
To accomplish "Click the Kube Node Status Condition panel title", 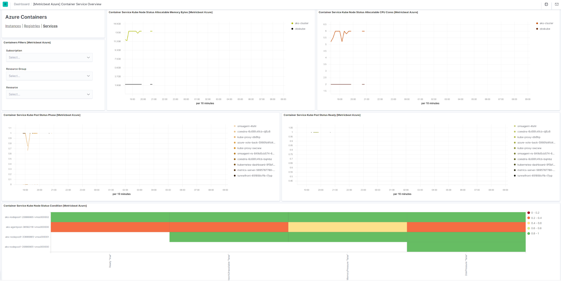I will pyautogui.click(x=45, y=206).
